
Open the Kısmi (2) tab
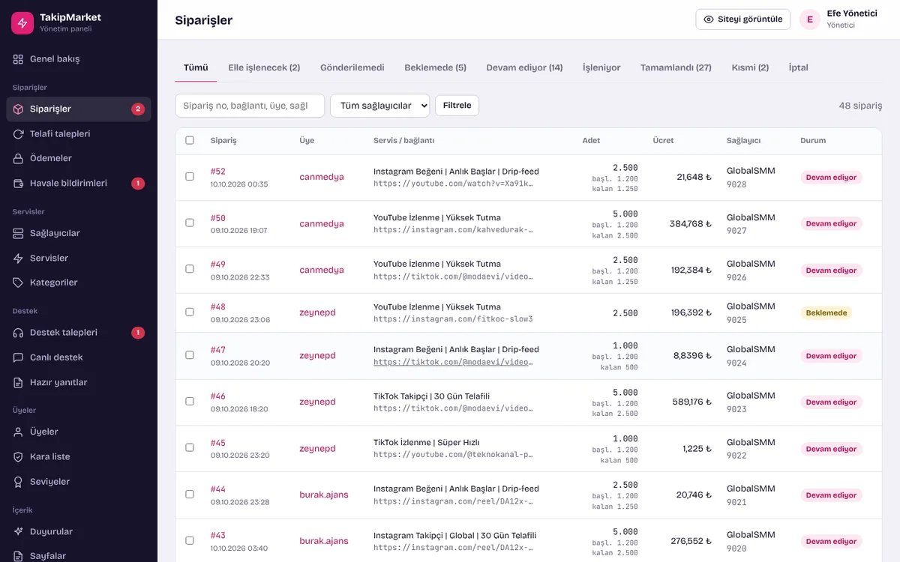coord(750,67)
